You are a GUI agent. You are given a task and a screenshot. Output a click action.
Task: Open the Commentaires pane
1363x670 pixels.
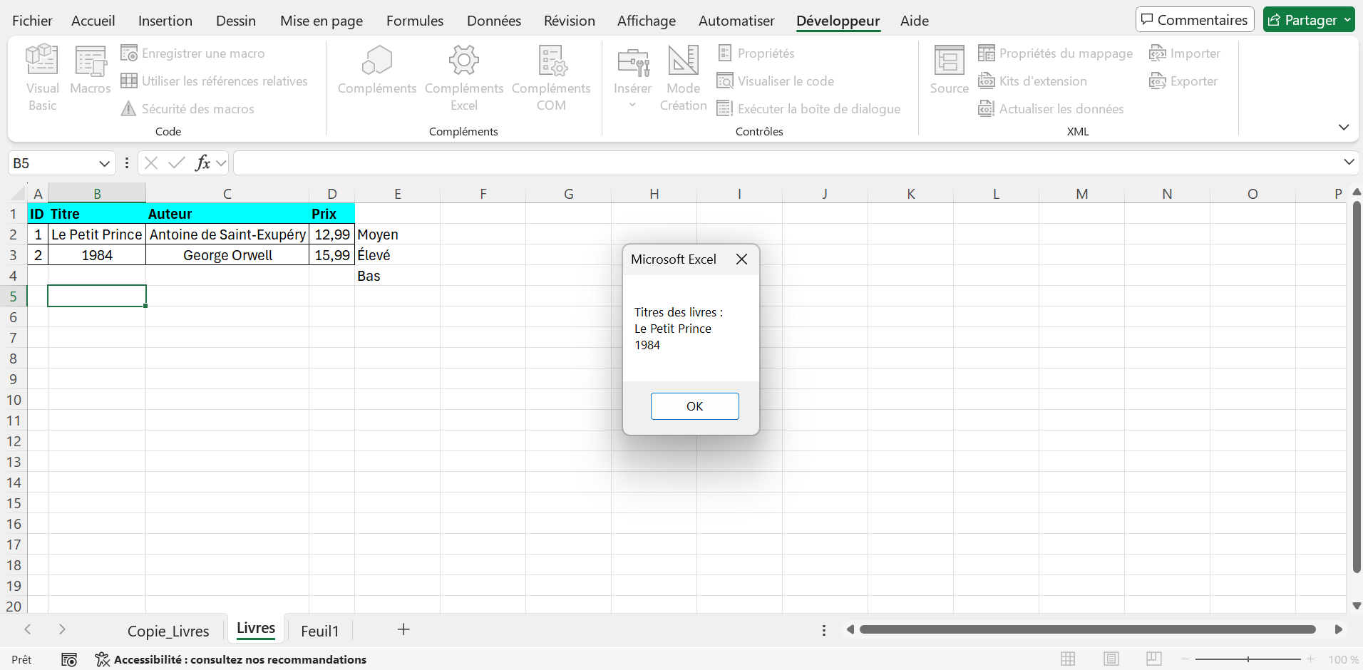[1195, 20]
